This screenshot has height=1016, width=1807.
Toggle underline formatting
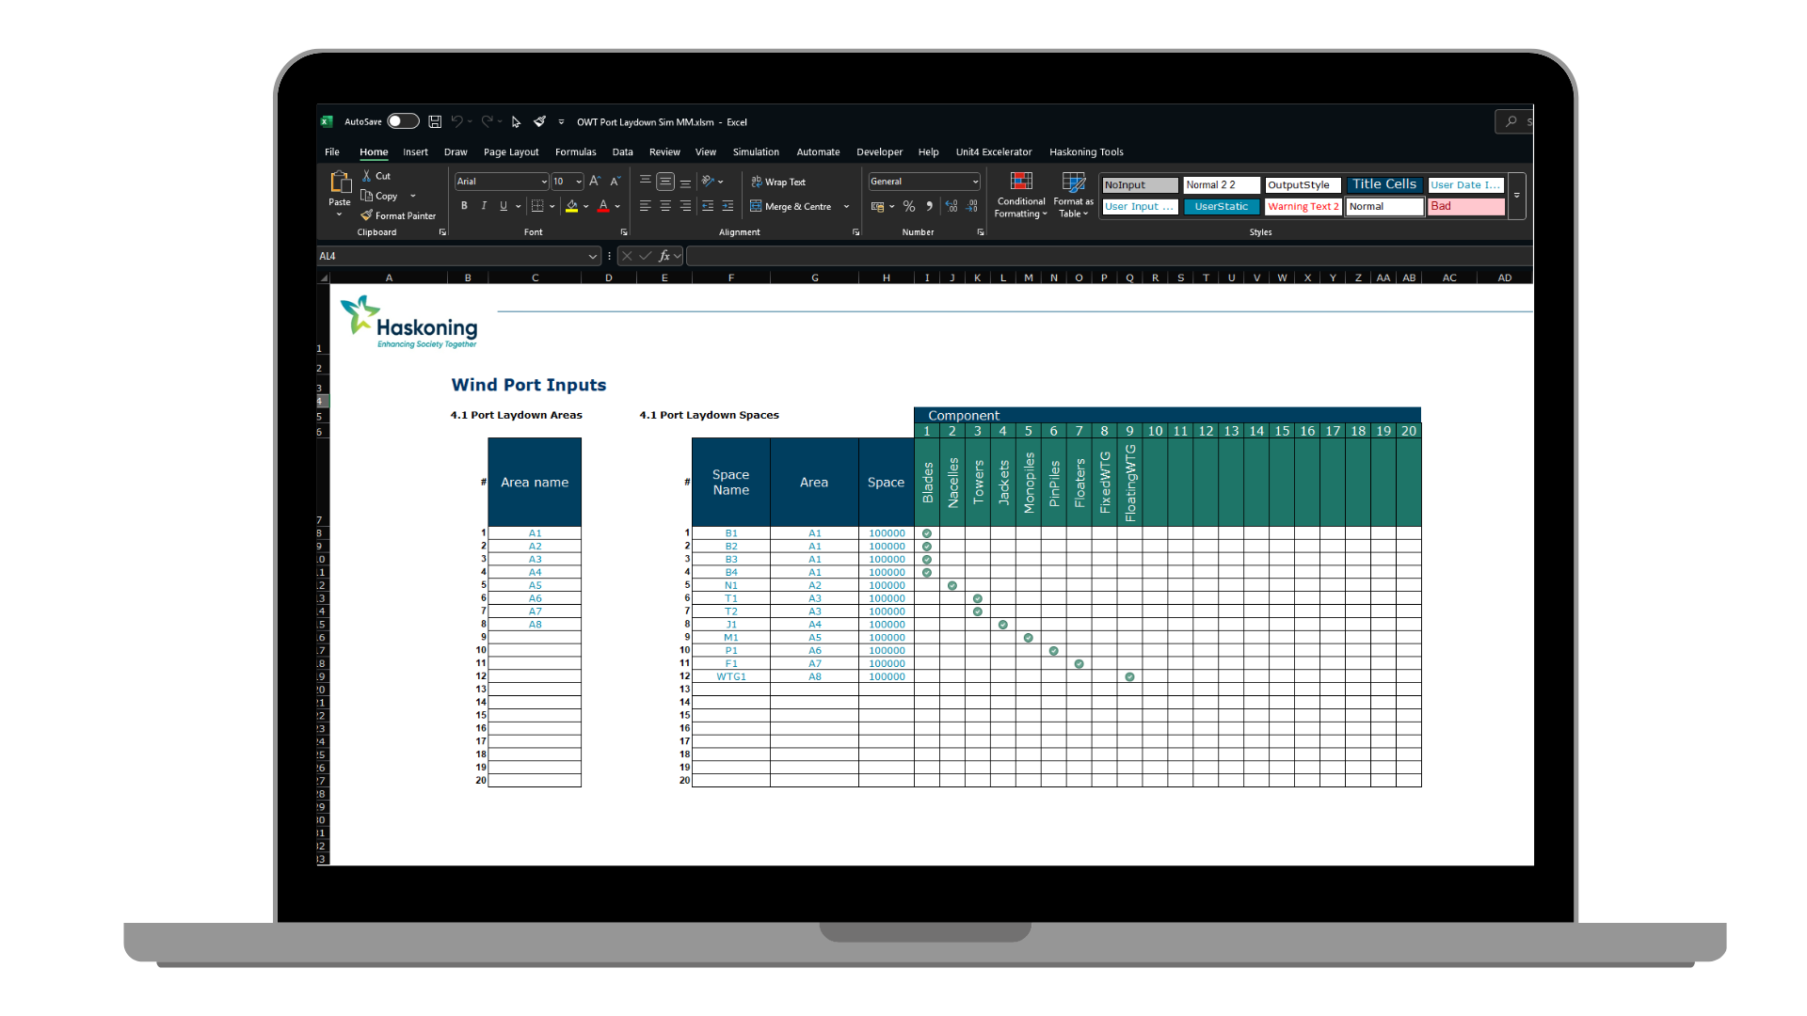pyautogui.click(x=504, y=206)
